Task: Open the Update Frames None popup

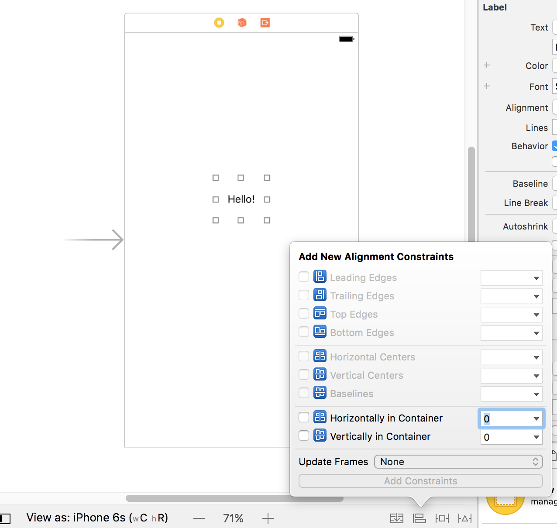Action: click(x=458, y=462)
